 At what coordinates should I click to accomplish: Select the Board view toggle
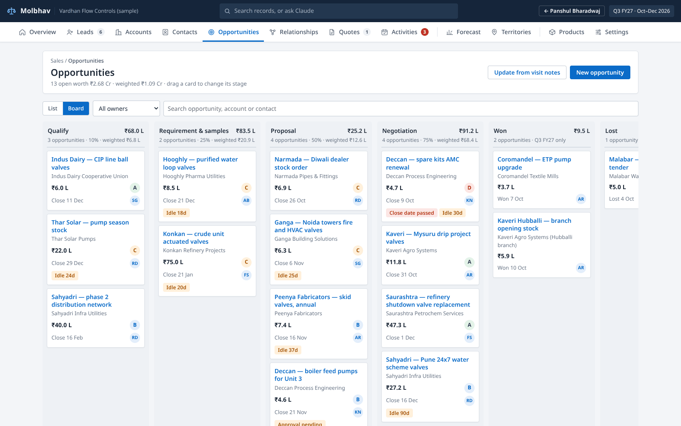[76, 109]
